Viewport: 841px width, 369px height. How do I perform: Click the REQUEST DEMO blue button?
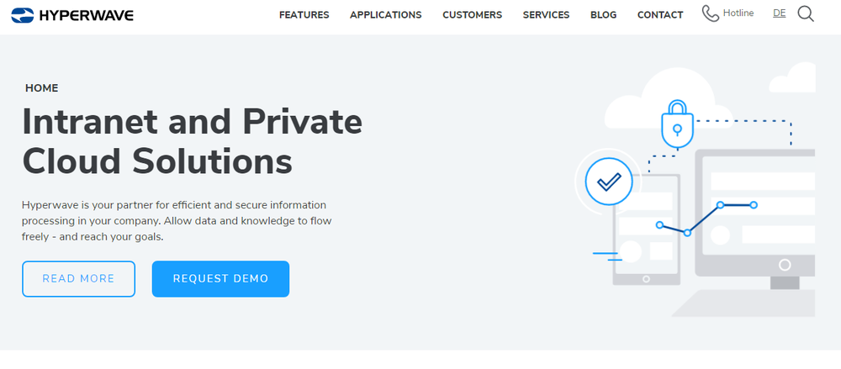point(220,279)
